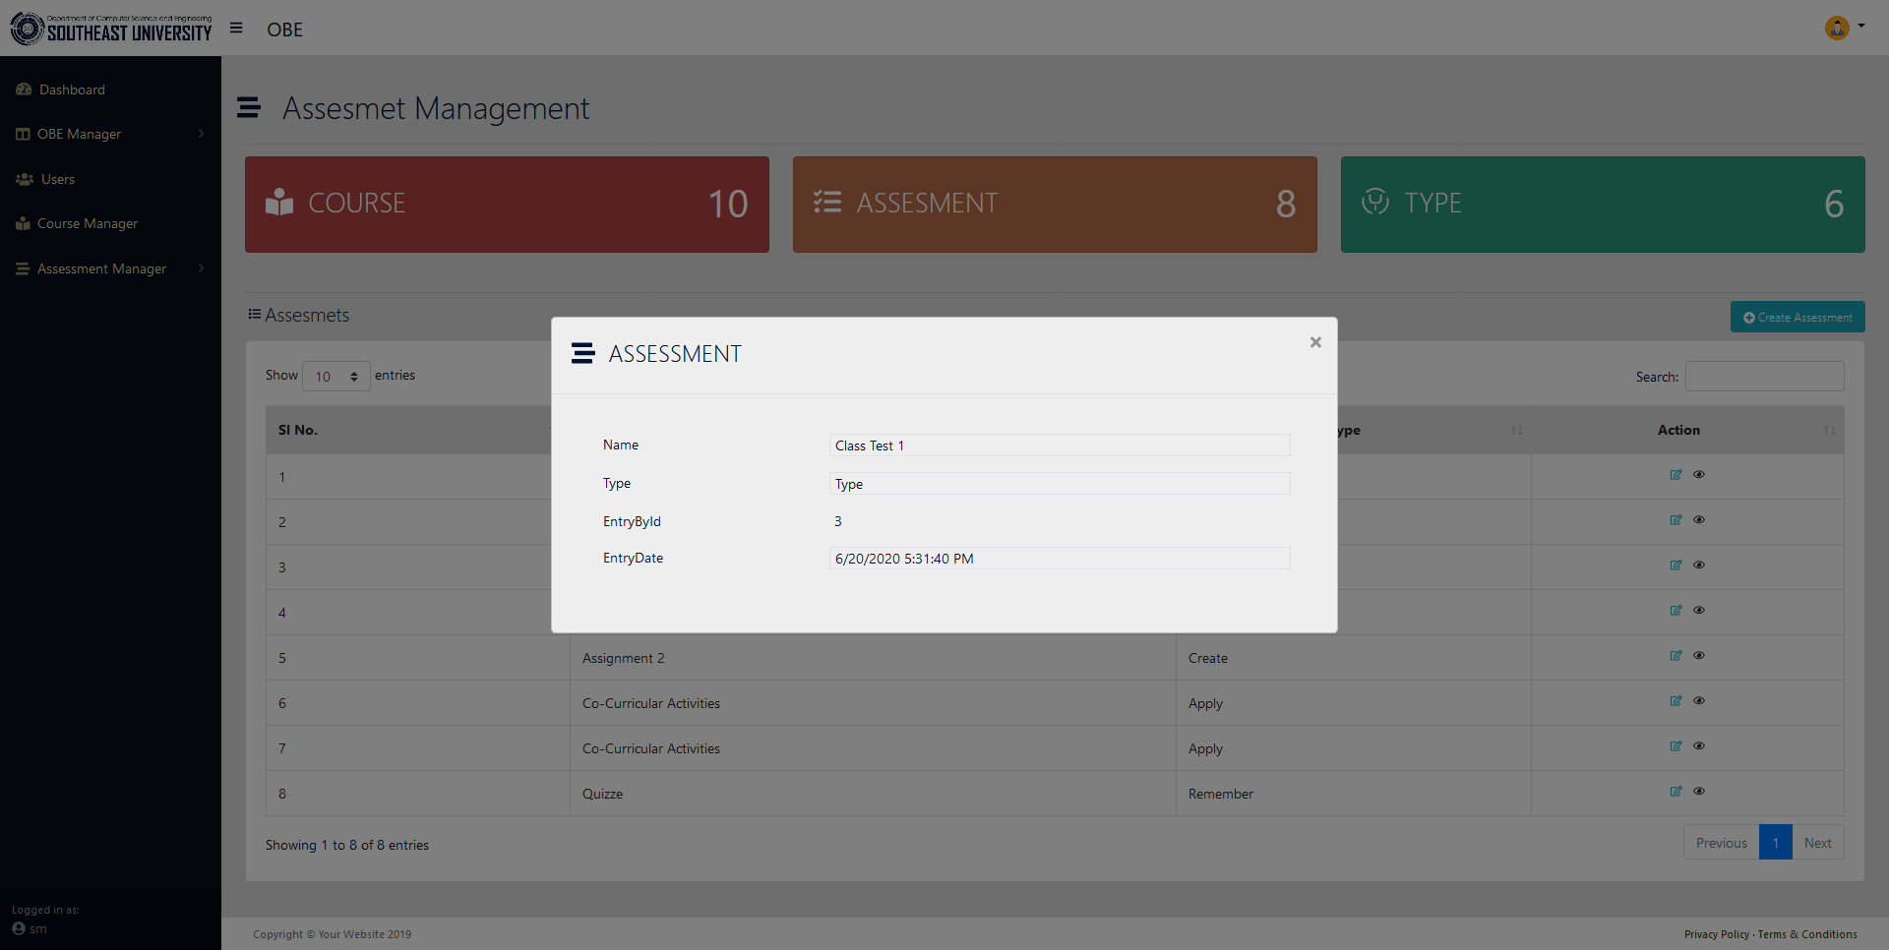Click the Showing 1 to 8 of 8 entries text
The height and width of the screenshot is (950, 1889).
(347, 845)
